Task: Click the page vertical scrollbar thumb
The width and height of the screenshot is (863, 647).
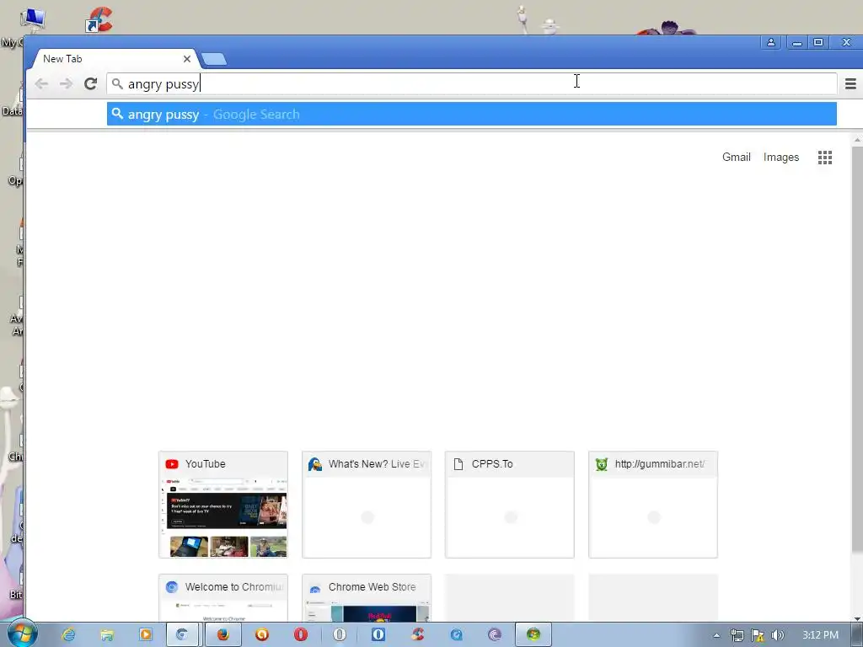Action: [857, 350]
